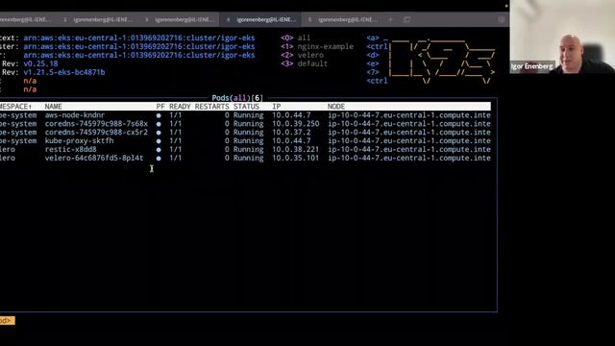
Task: Click the port-forward dot for coredns-745979c988-cx5r2
Action: point(159,133)
